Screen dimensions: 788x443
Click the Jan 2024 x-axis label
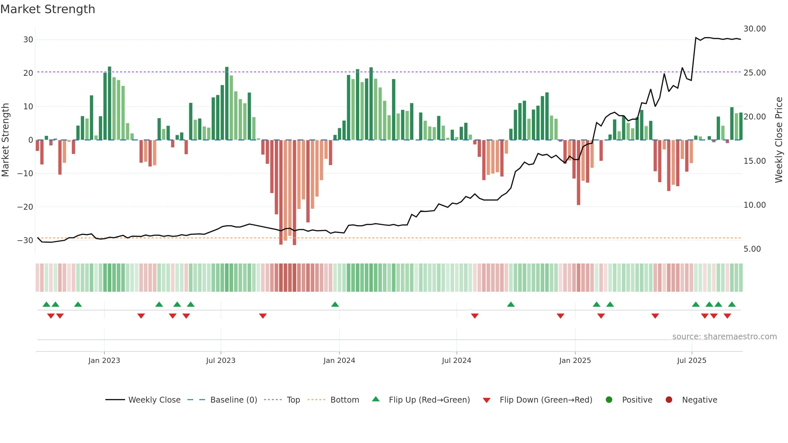[x=339, y=360]
